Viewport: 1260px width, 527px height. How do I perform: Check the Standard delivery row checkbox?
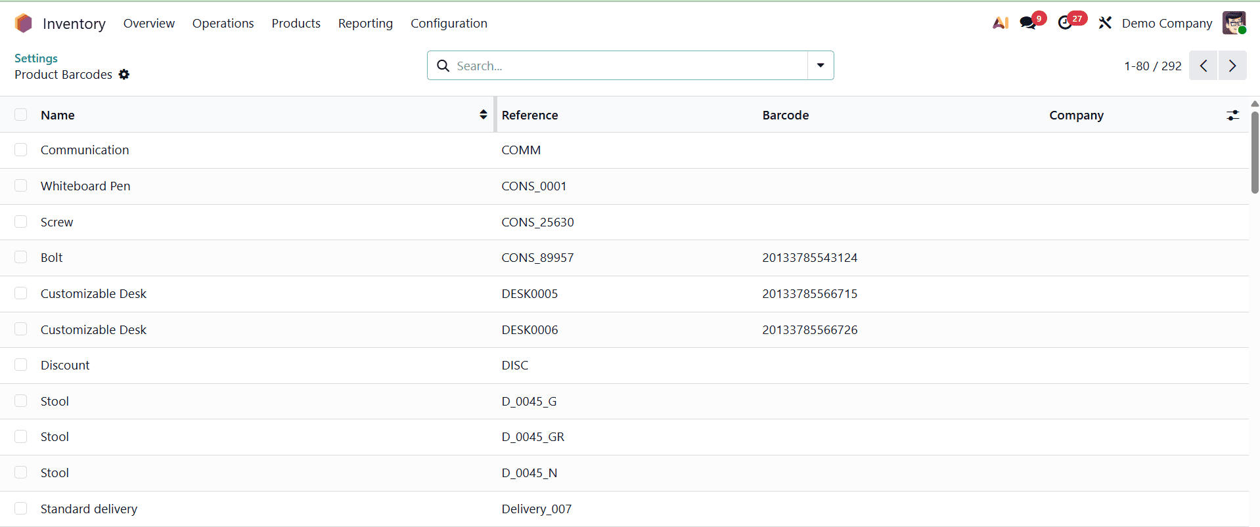click(21, 509)
